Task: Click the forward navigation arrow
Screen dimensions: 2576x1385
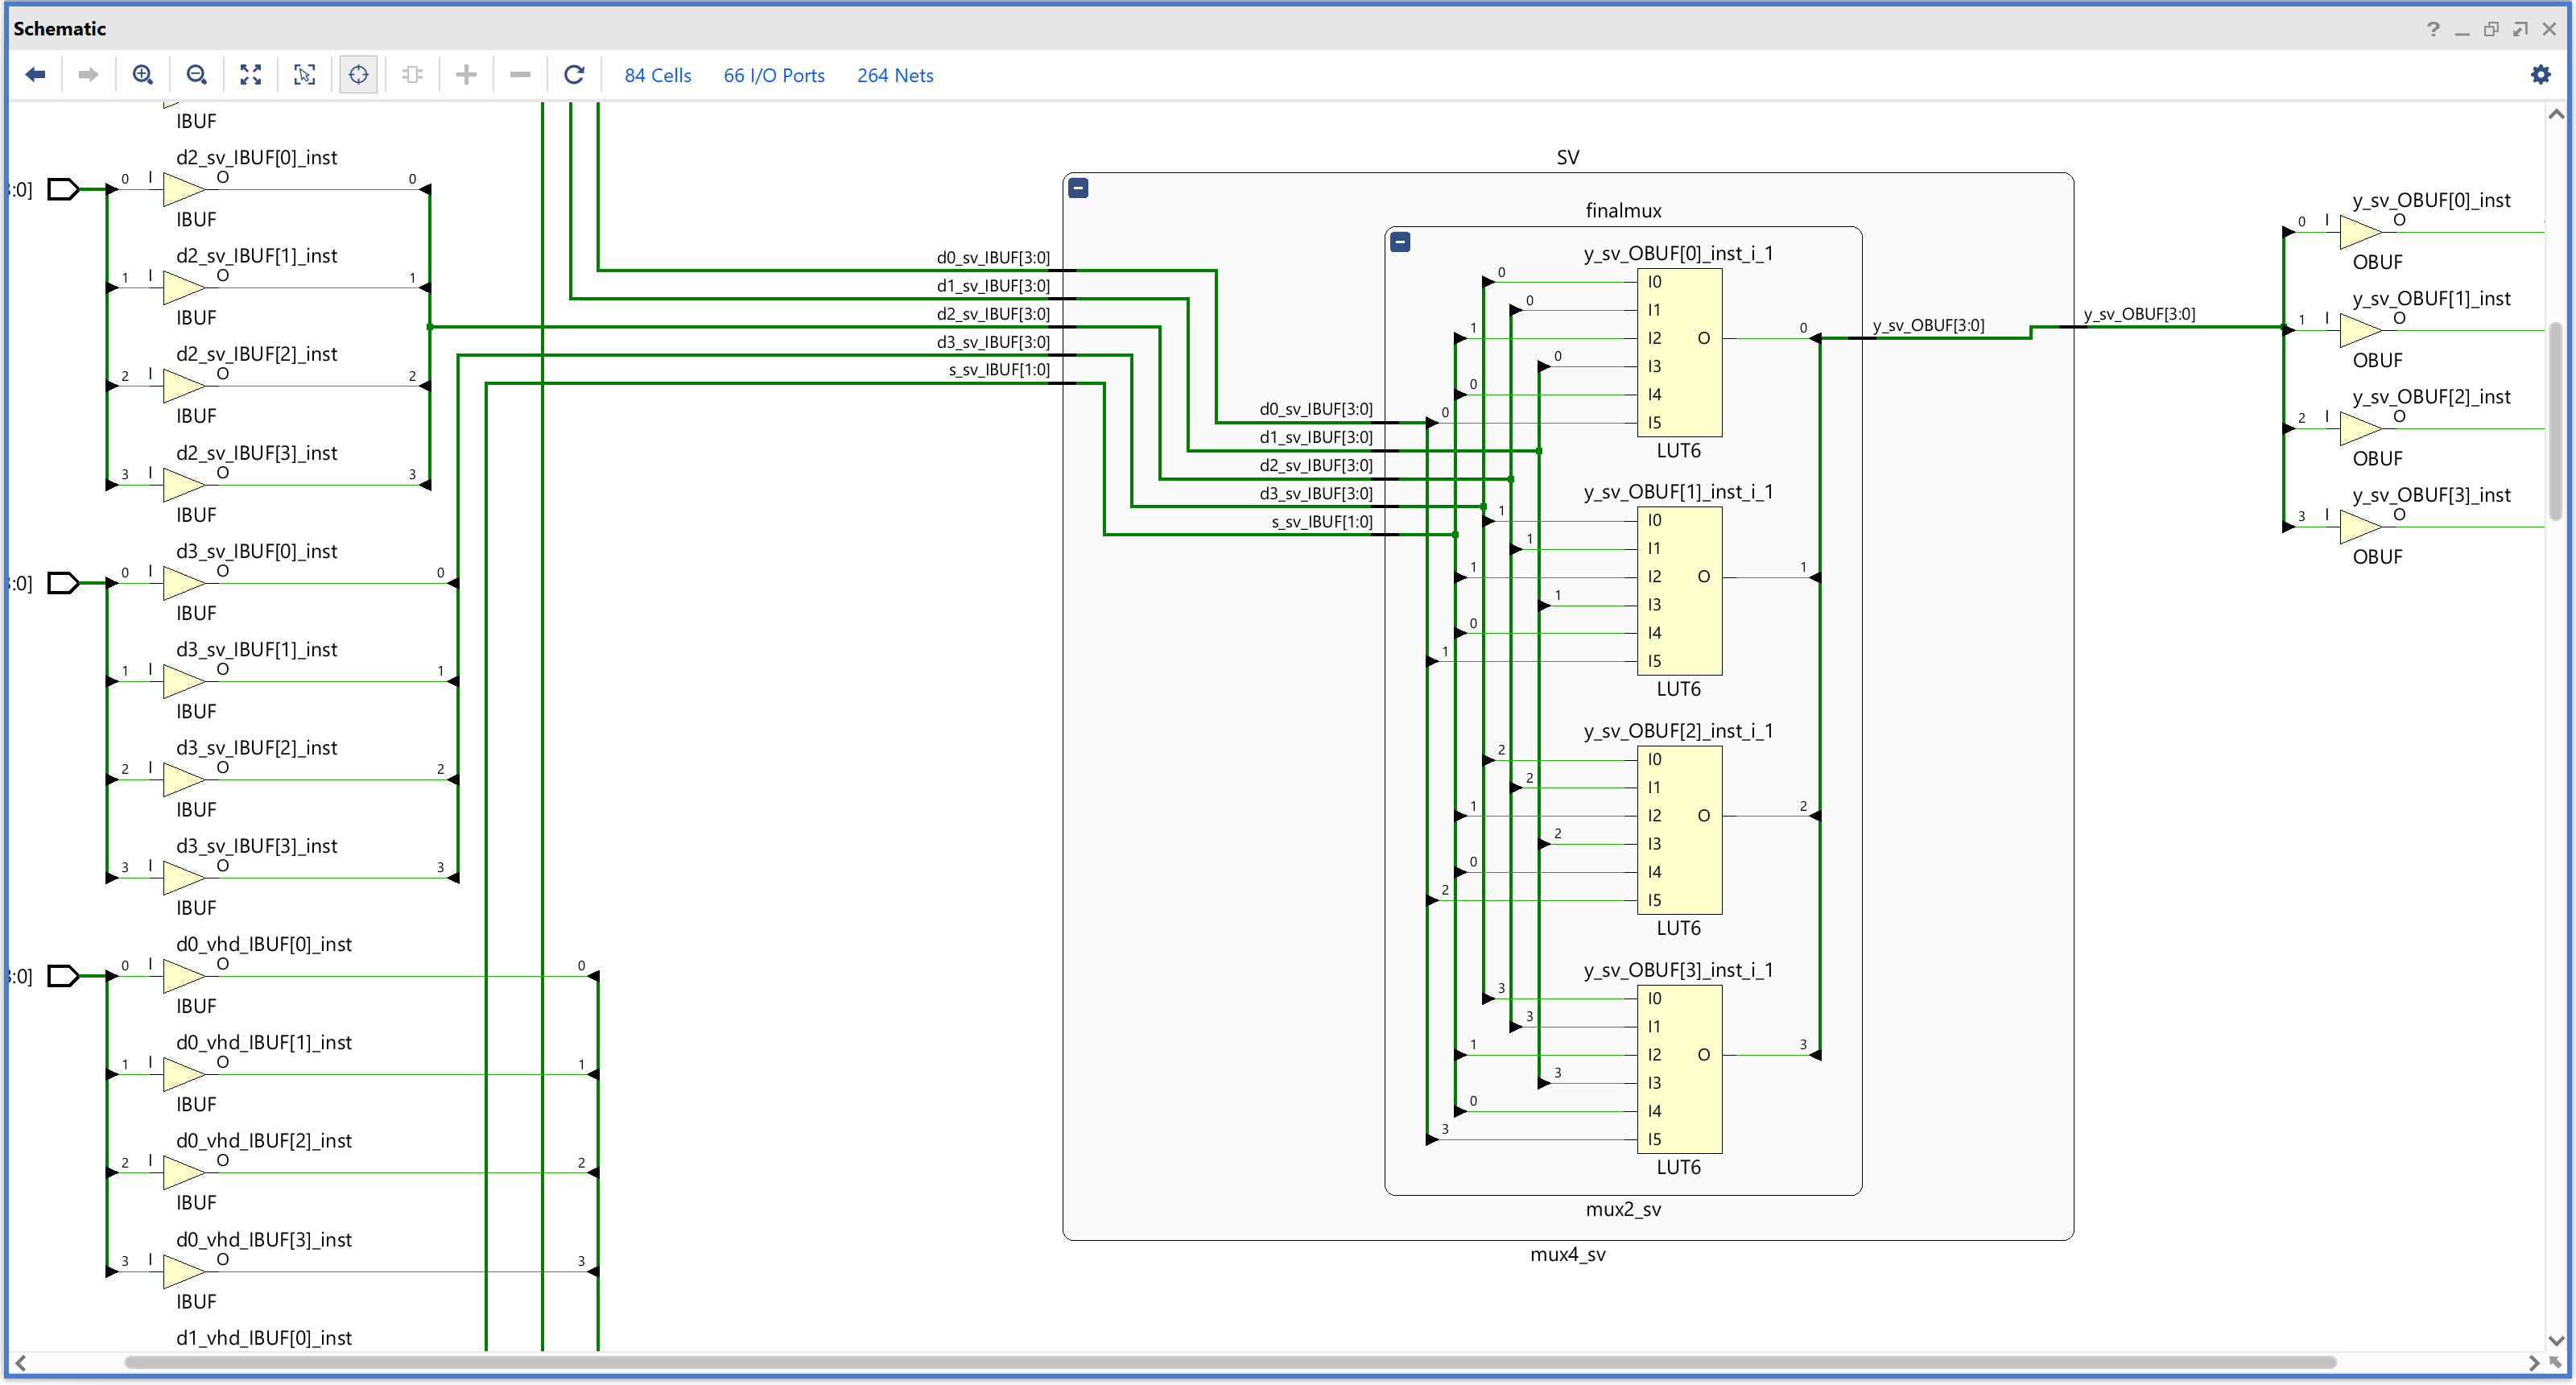Action: tap(88, 74)
